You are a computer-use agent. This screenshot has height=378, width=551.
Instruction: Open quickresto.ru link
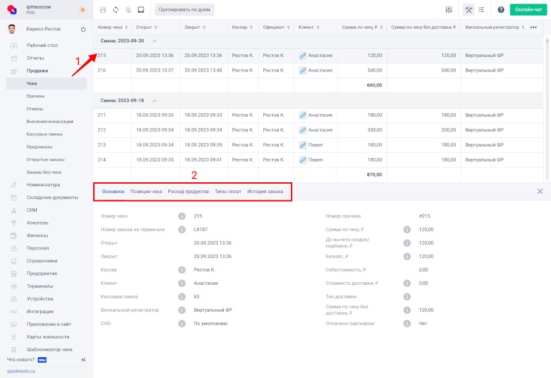[x=21, y=371]
